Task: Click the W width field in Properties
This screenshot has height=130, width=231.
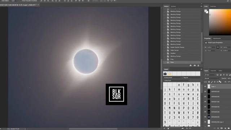Action: tap(211, 47)
